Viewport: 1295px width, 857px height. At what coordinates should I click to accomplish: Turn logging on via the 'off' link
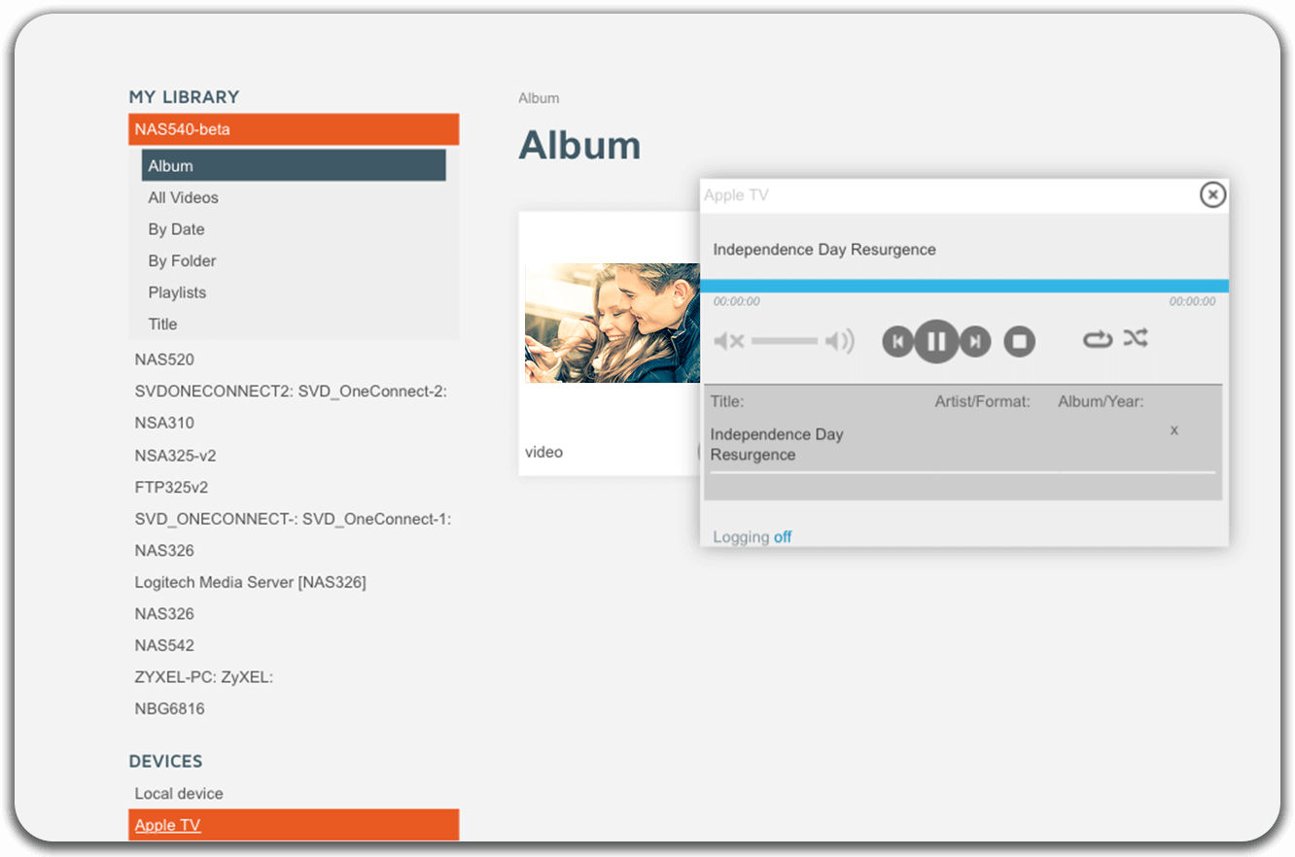pyautogui.click(x=783, y=537)
